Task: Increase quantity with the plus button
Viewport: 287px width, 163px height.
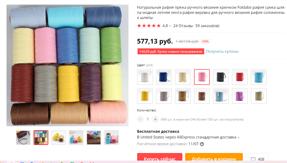Action: pos(155,119)
